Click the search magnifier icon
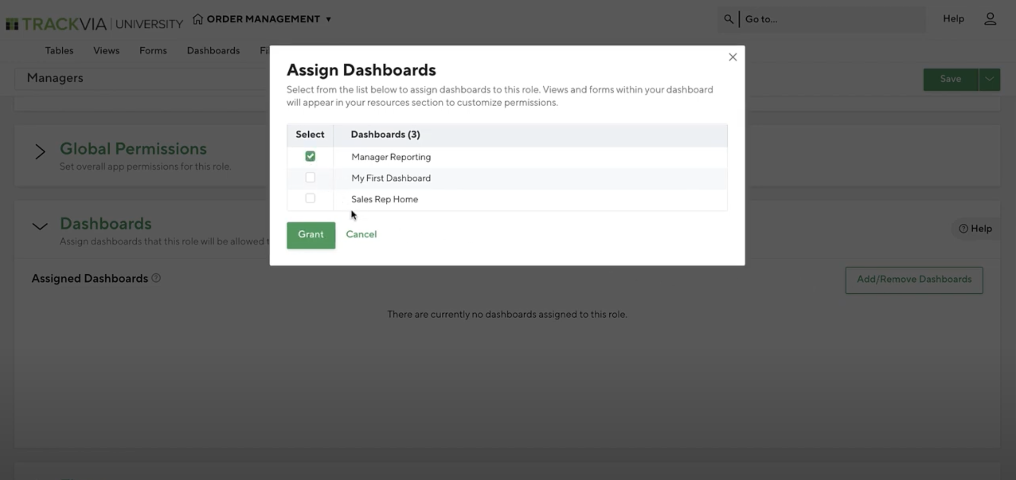Screen dimensions: 1016x480 click(728, 19)
